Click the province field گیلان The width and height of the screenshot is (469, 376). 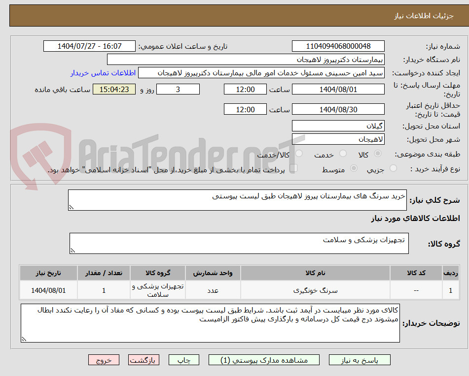[338, 126]
